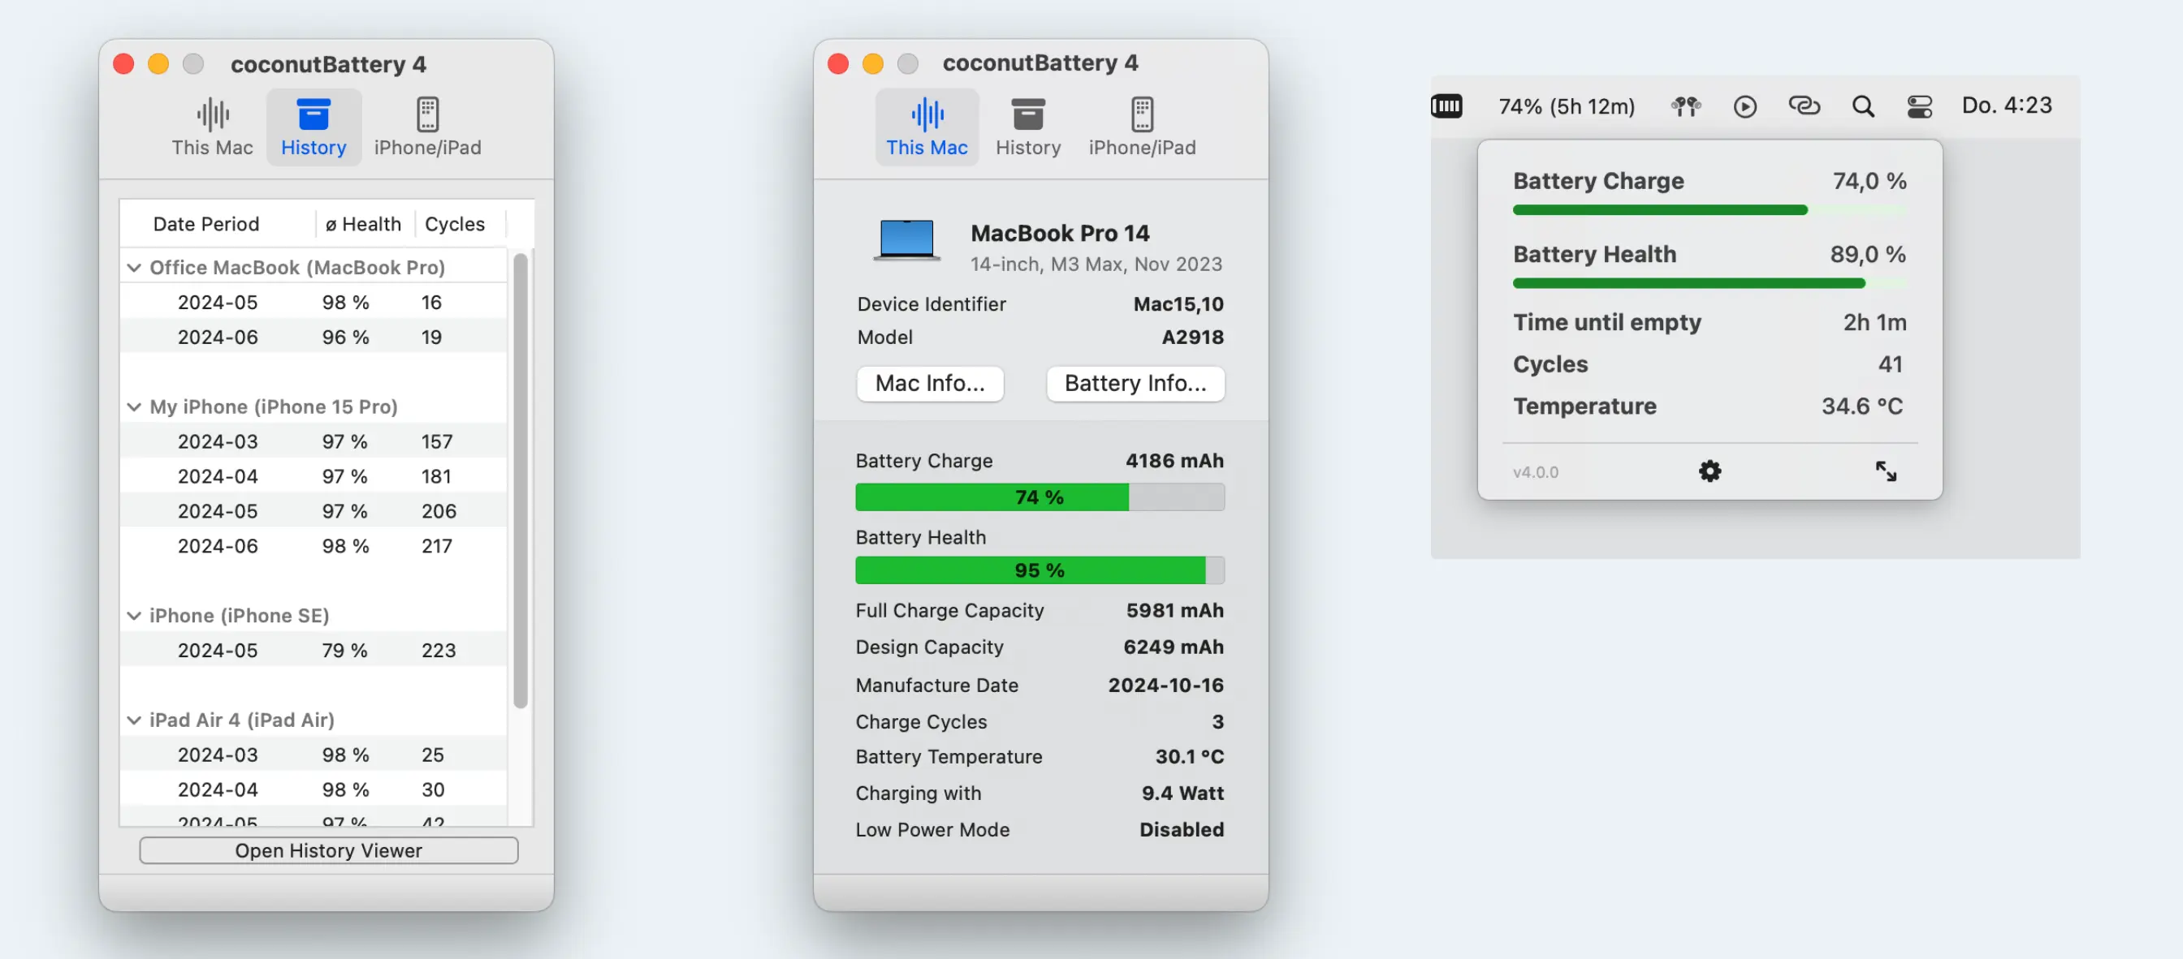This screenshot has height=959, width=2183.
Task: Click the expand arrows icon in popup
Action: pyautogui.click(x=1886, y=471)
